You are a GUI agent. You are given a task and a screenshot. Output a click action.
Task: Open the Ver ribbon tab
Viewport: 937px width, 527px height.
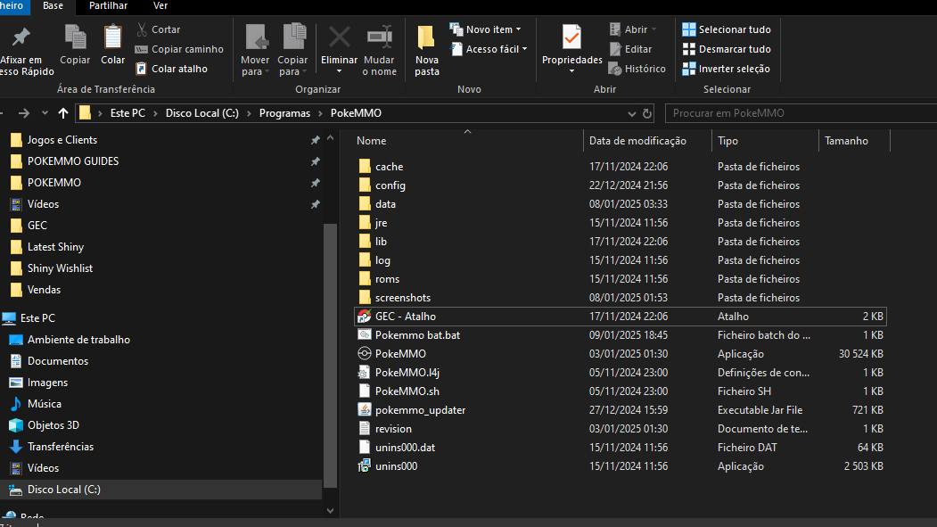click(x=160, y=6)
